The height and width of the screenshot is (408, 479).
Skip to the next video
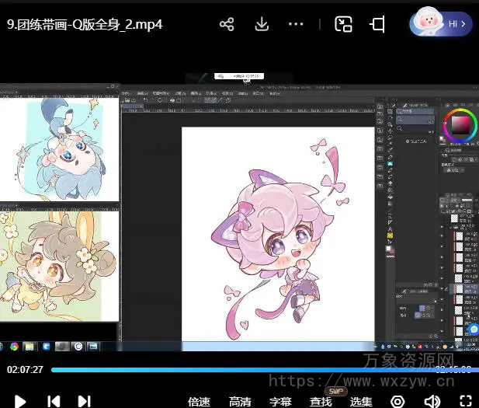pyautogui.click(x=84, y=401)
